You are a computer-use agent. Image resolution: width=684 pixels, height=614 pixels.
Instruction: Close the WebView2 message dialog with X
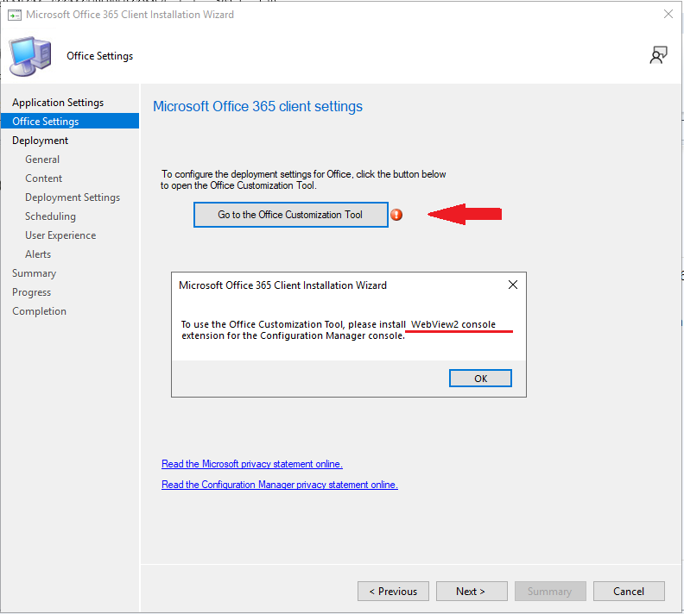click(x=513, y=285)
